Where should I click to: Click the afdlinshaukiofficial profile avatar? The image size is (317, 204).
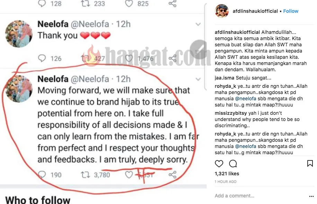(x=222, y=11)
